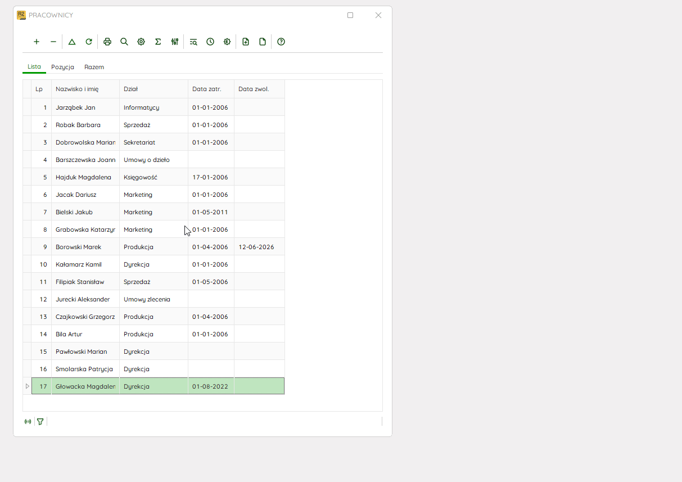This screenshot has height=482, width=682.
Task: Select the 12-06-2026 dismissal date cell
Action: (x=260, y=247)
